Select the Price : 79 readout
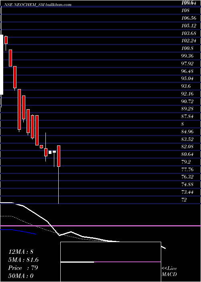The width and height of the screenshot is (201, 282). [23, 268]
